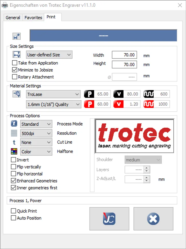Click the cut velocity value 1.20
The width and height of the screenshot is (186, 249).
tap(132, 104)
